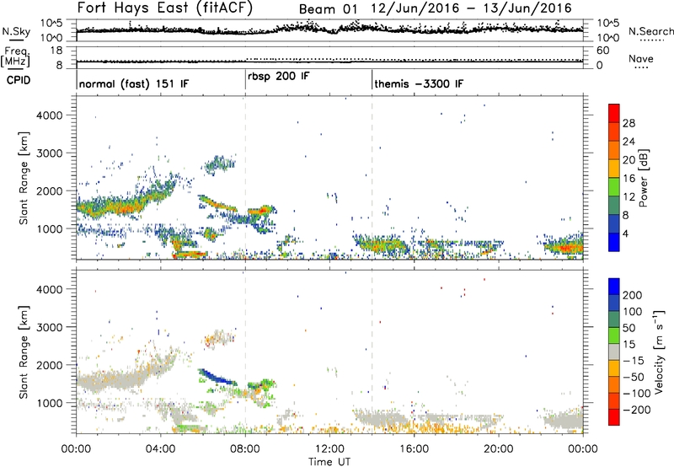This screenshot has height=467, width=674.
Task: Click the '4000' tick on power panel
Action: point(50,115)
